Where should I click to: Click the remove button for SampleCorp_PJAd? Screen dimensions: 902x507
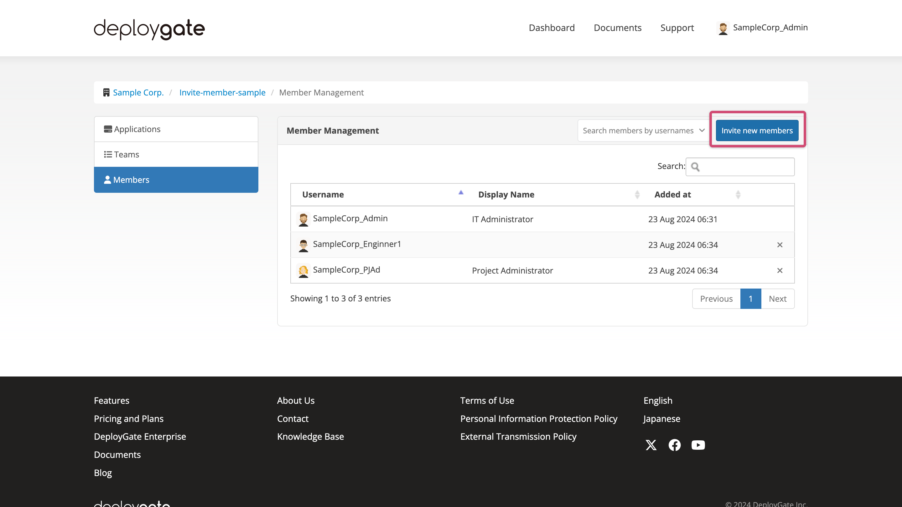(x=780, y=270)
